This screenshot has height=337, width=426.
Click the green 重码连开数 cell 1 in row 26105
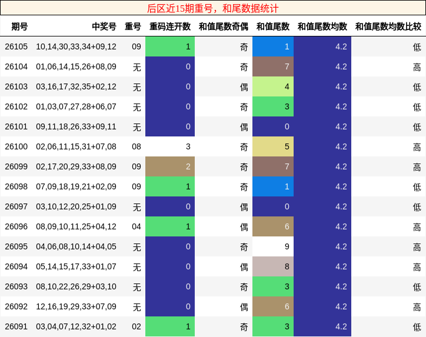coord(170,46)
